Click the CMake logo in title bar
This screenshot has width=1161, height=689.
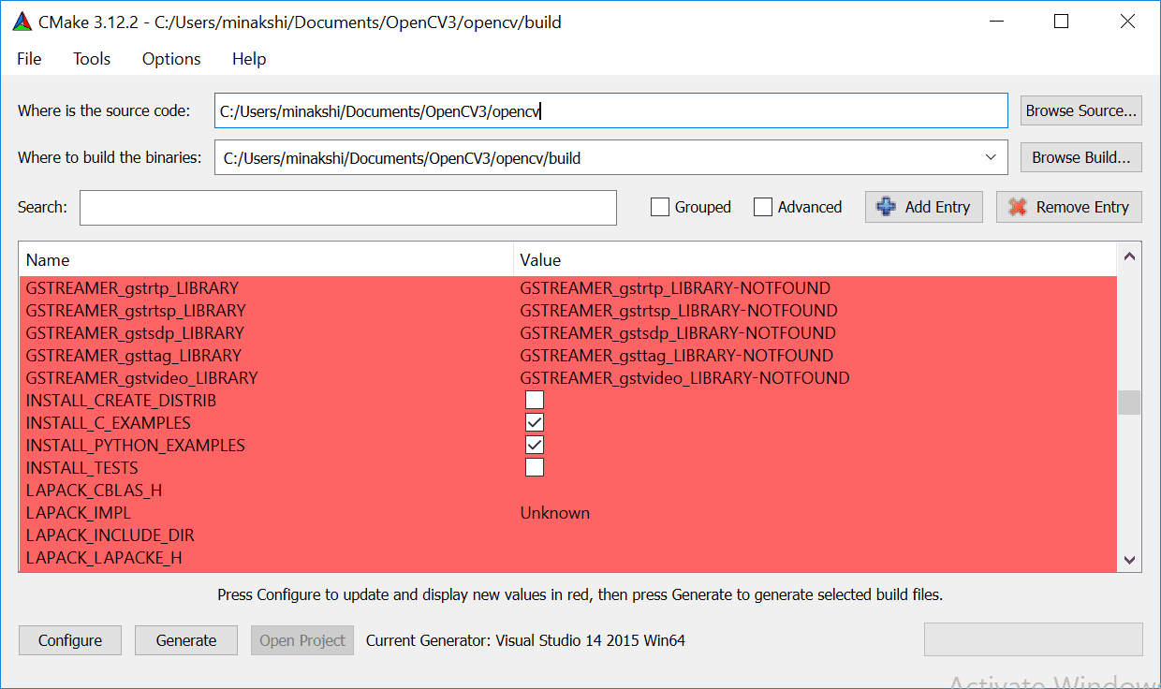click(x=22, y=22)
